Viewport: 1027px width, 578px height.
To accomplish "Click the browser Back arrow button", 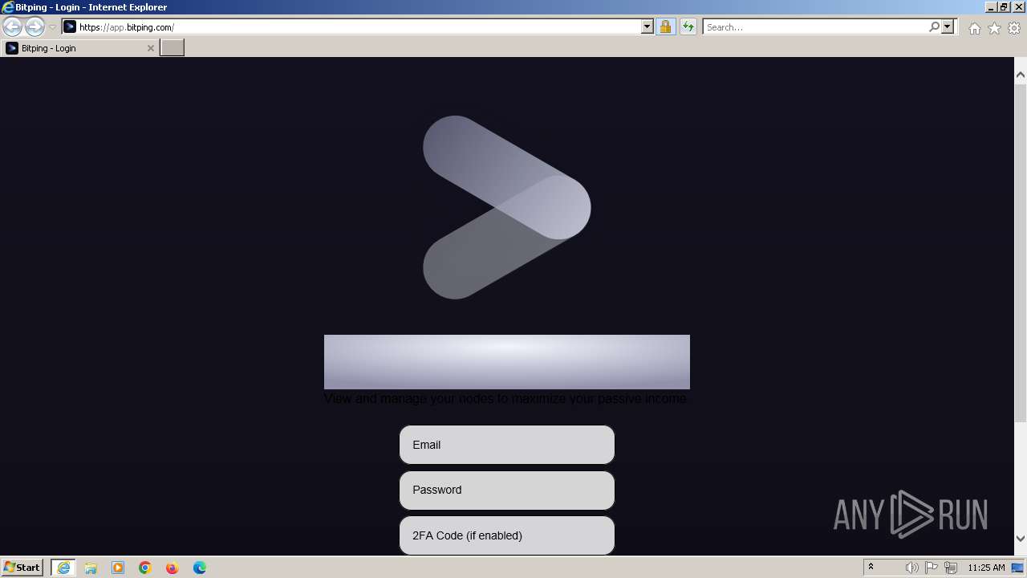I will coord(12,26).
